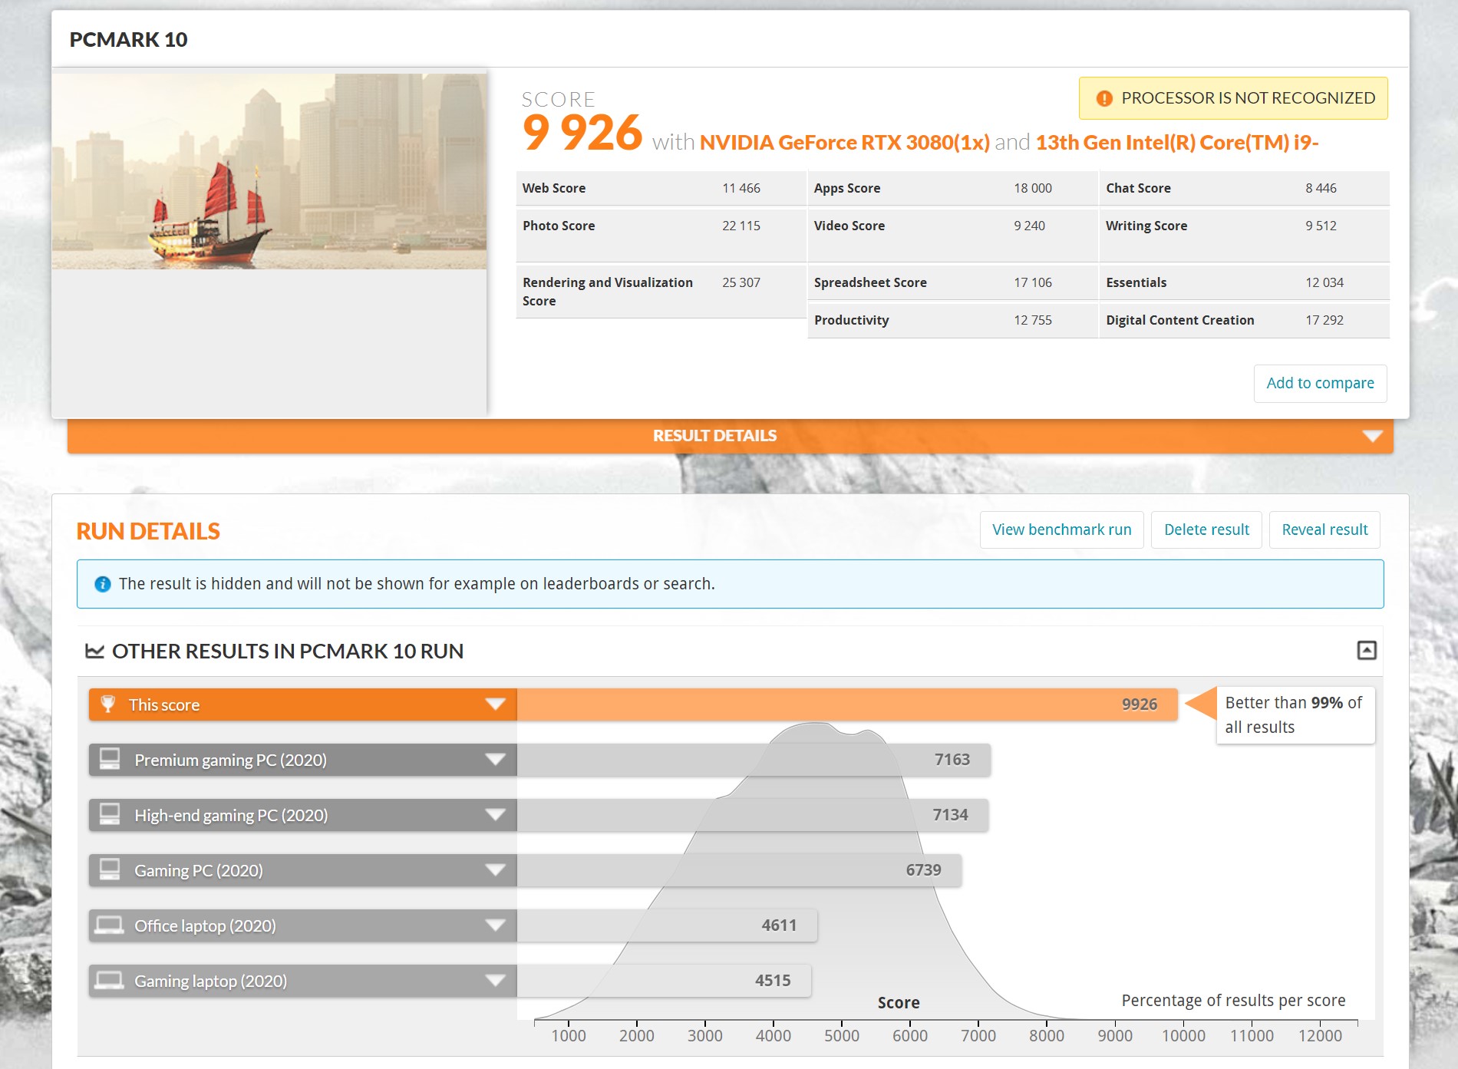Click the trophy icon on This score row
The image size is (1458, 1069).
pos(108,704)
